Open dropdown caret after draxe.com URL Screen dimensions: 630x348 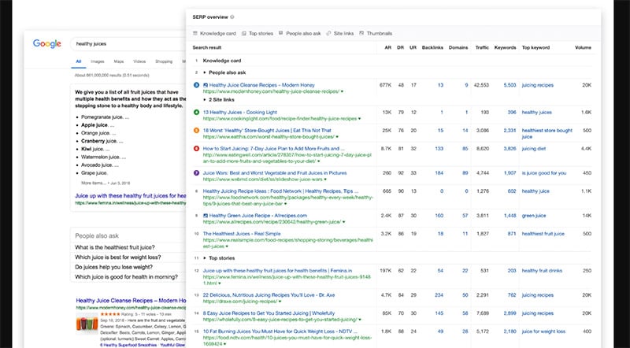click(280, 302)
